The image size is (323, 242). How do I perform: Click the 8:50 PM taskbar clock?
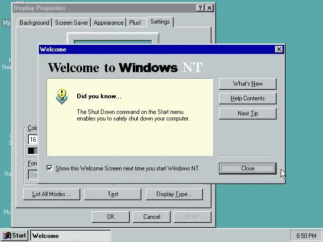pyautogui.click(x=306, y=236)
